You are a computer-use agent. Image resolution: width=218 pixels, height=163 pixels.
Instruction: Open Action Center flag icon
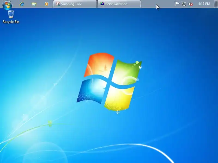pyautogui.click(x=177, y=4)
